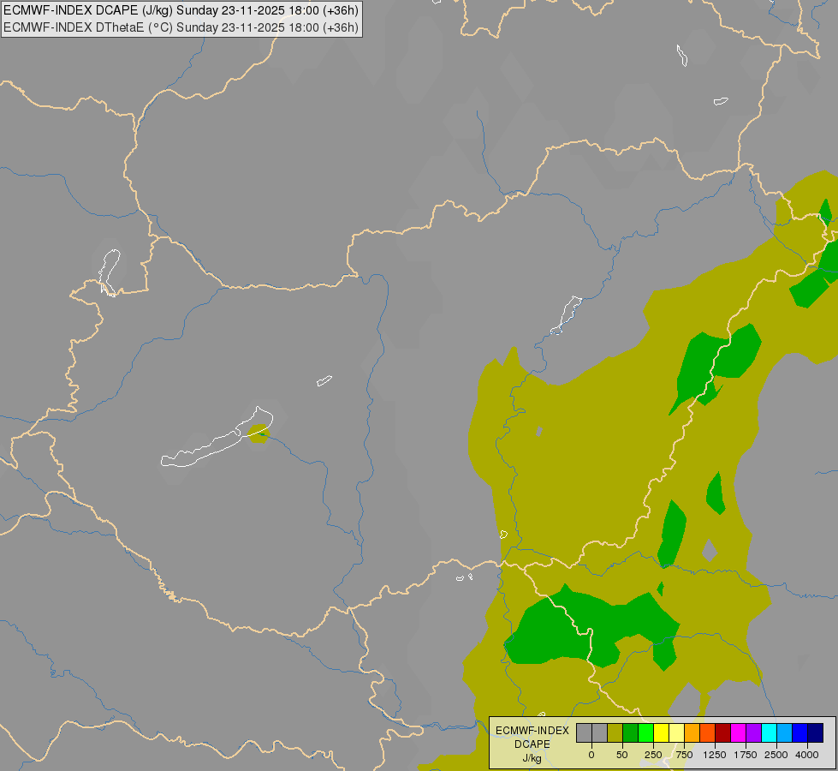Click the ECMWF-INDEX DCAPE title line
Viewport: 838px width, 771px height.
click(x=181, y=10)
